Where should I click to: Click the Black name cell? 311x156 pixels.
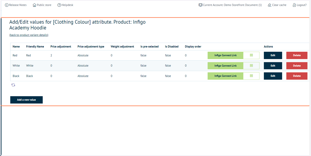[16, 76]
